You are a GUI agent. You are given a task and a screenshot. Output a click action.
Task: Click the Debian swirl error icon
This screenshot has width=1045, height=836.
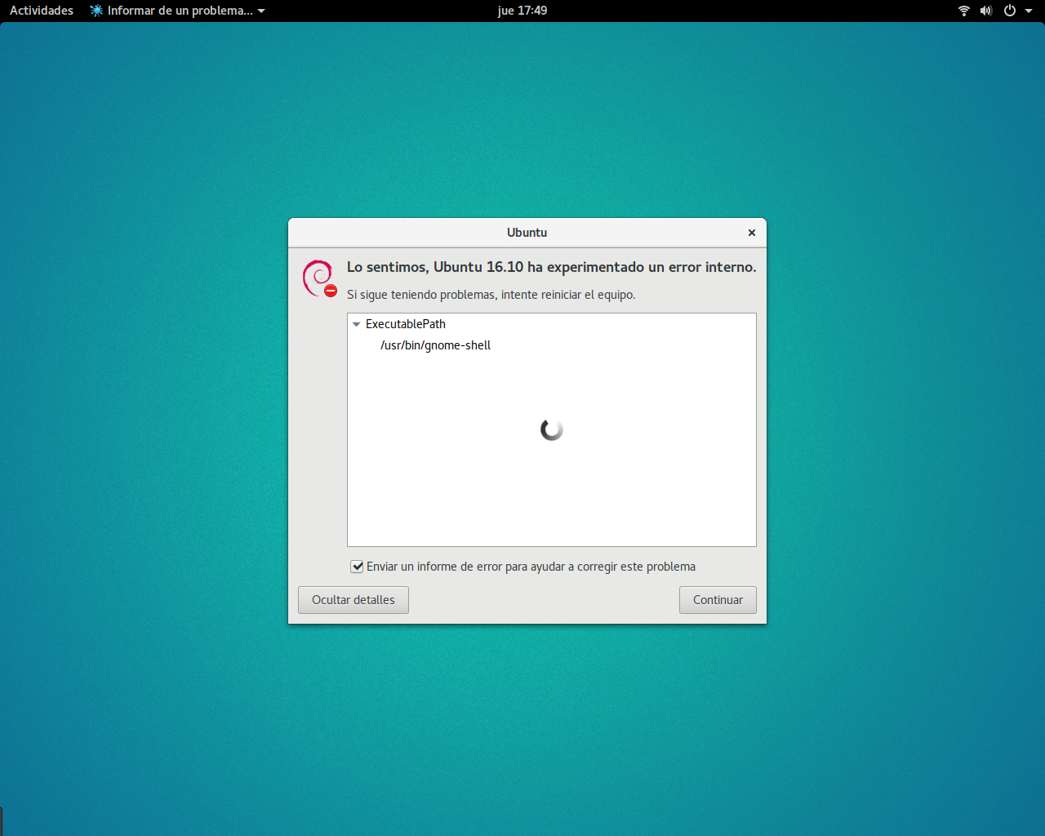tap(319, 278)
